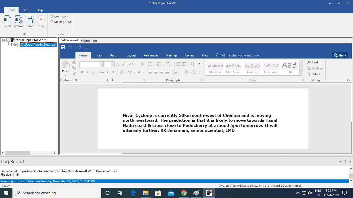Click the Clear All Formatting eraser icon
Viewport: 353px width, 198px height.
click(142, 64)
